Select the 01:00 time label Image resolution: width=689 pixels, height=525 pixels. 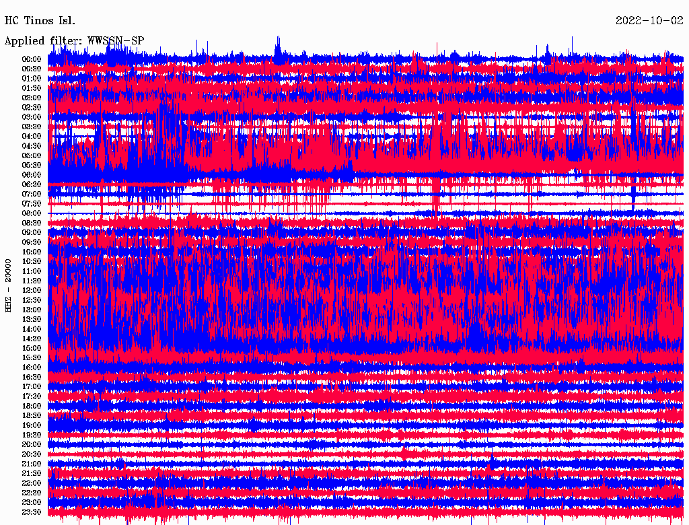click(32, 79)
